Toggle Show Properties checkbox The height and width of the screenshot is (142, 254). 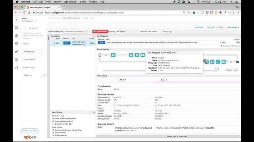tap(53, 135)
